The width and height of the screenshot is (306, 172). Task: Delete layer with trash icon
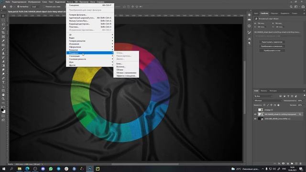coord(301,163)
